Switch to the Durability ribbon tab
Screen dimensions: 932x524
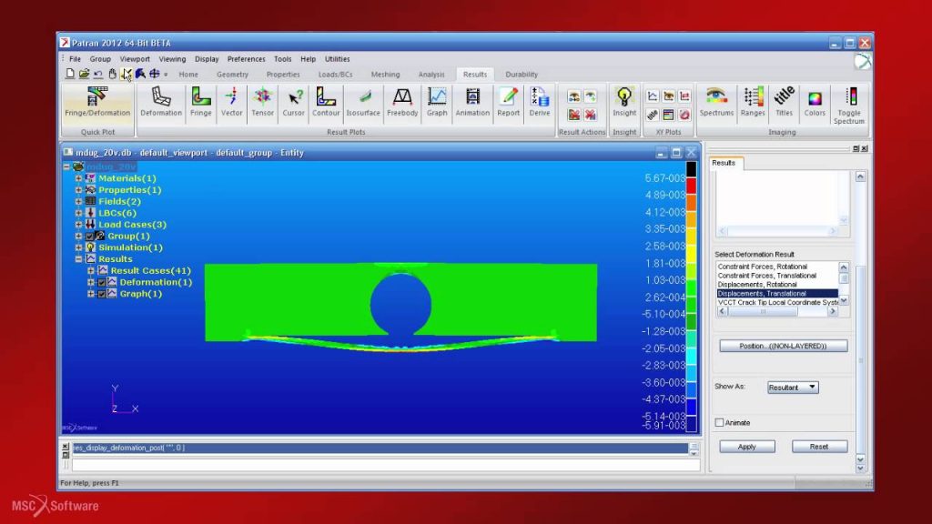pos(522,75)
